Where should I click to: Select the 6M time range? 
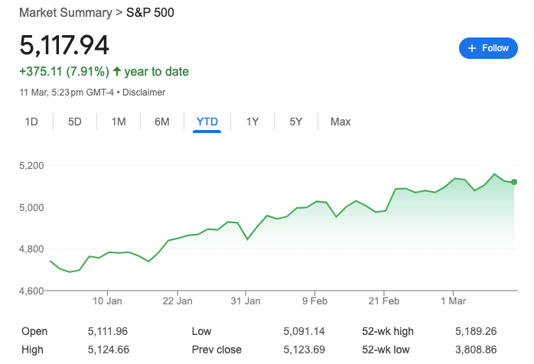[x=161, y=122]
